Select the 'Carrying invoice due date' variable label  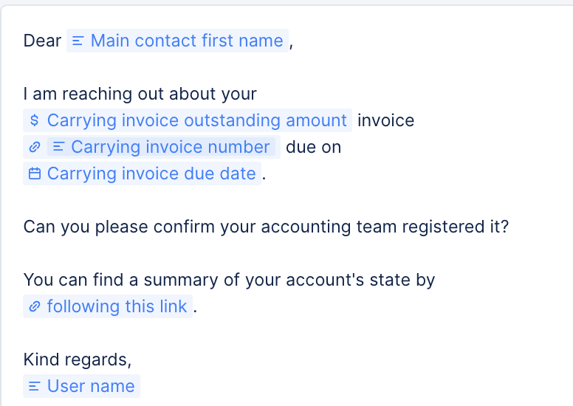pos(151,174)
